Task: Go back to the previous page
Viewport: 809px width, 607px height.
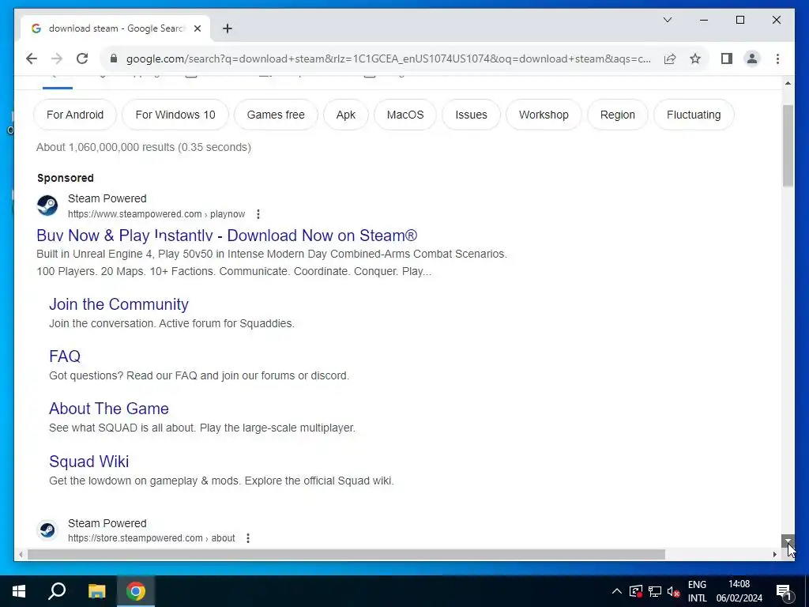Action: (x=32, y=58)
